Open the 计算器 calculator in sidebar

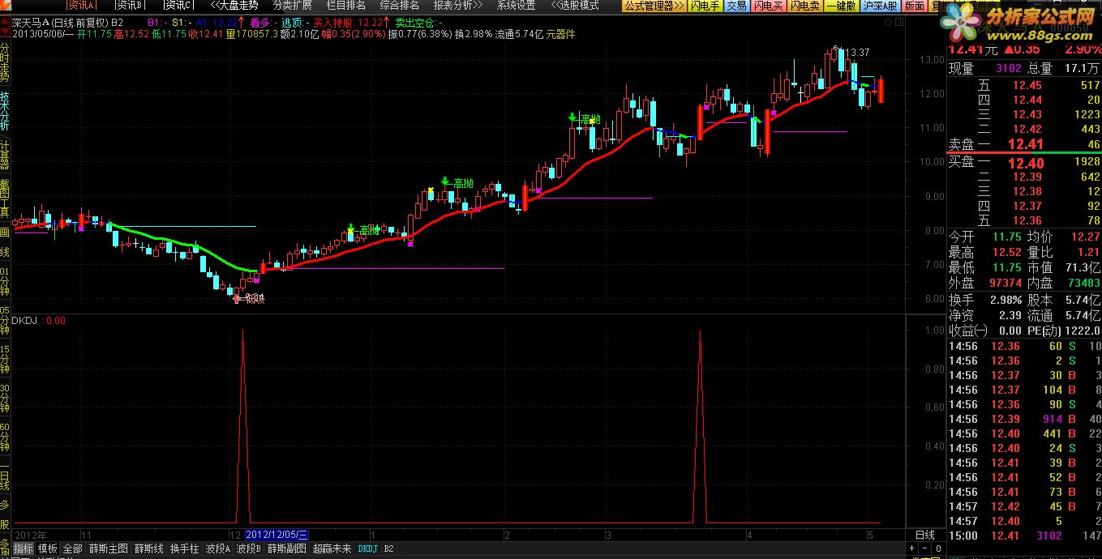5,154
